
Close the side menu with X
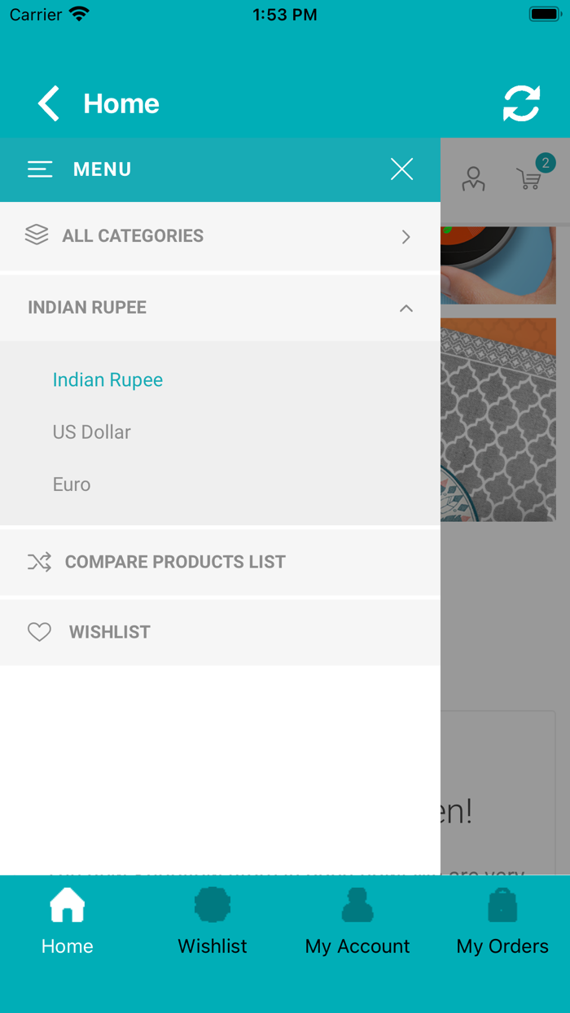[401, 169]
